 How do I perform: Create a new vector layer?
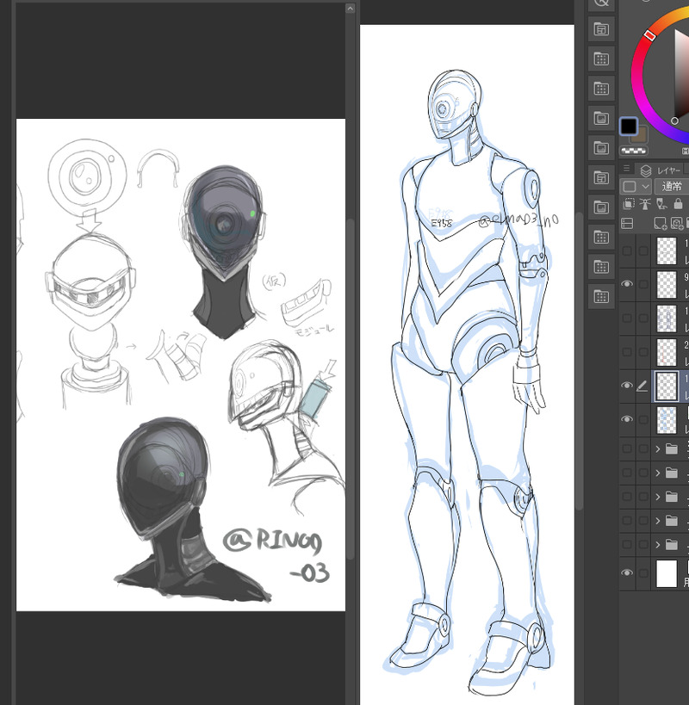(x=676, y=223)
